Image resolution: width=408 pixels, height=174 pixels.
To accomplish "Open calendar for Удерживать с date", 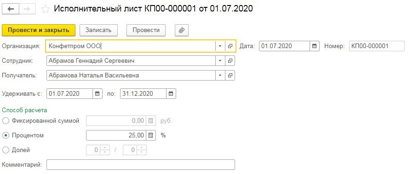I will tap(97, 94).
